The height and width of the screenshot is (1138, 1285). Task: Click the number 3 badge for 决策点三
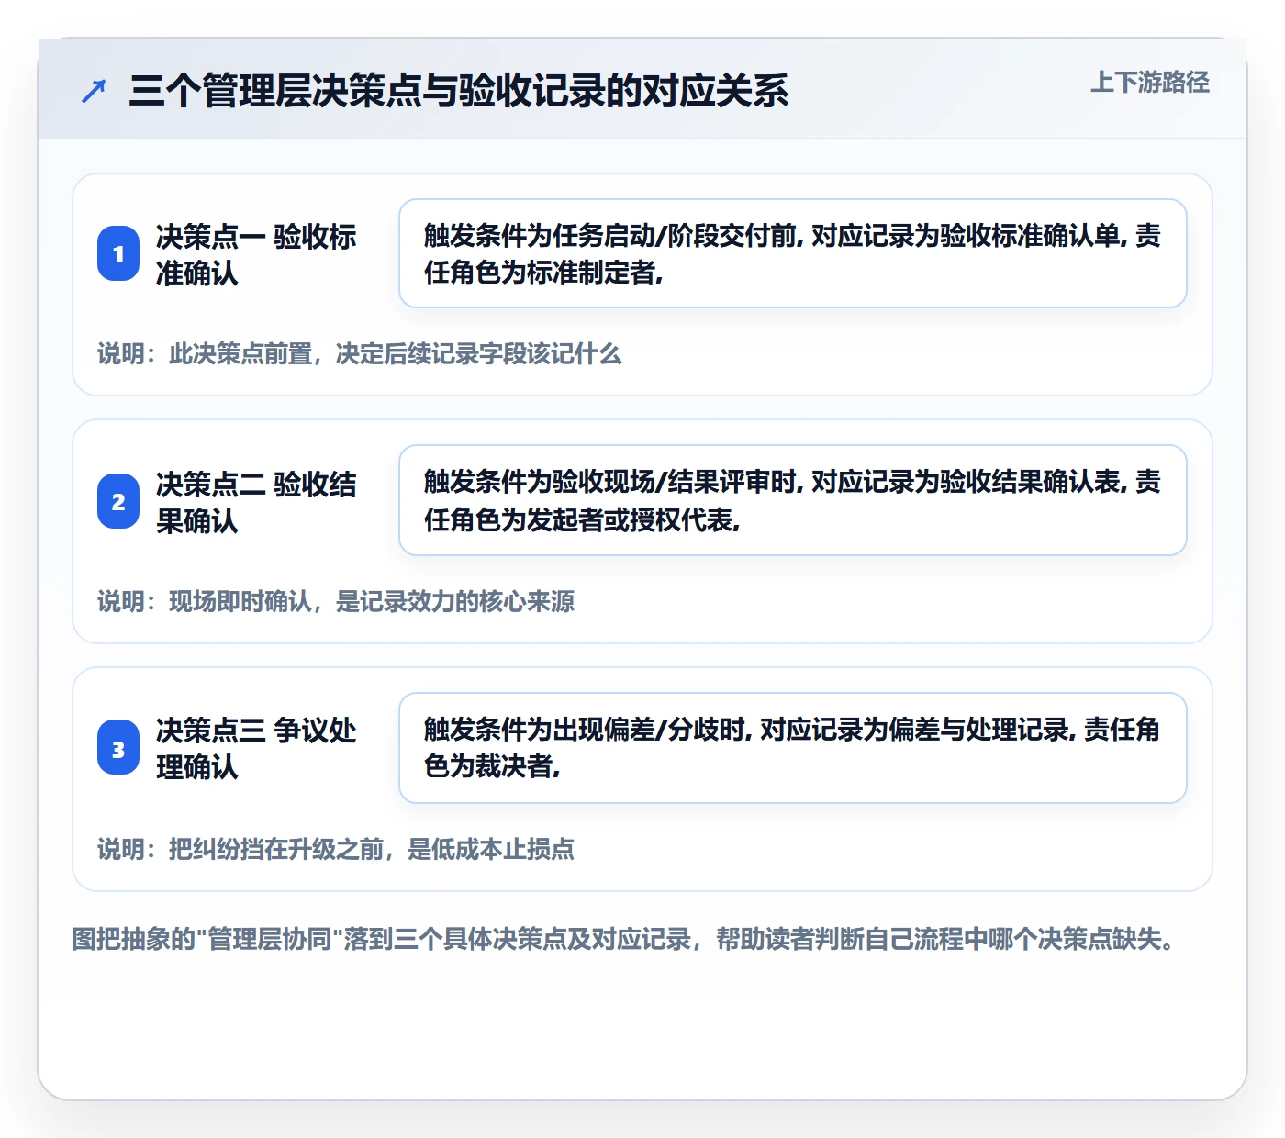coord(118,748)
